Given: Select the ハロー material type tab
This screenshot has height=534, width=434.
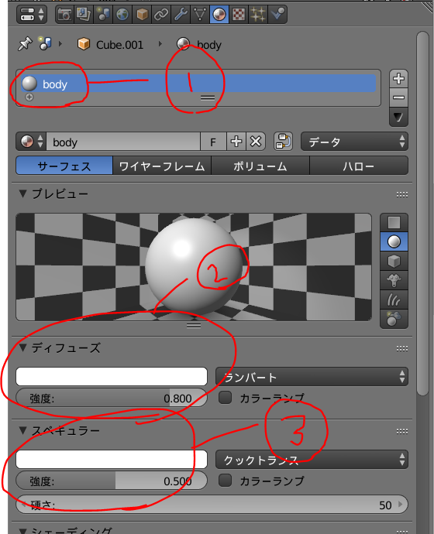Looking at the screenshot, I should [x=359, y=166].
